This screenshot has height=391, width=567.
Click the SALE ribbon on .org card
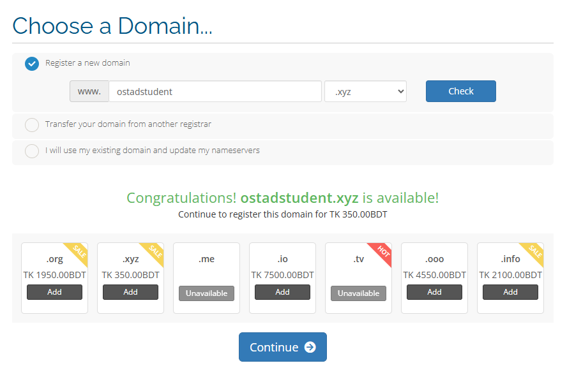(79, 251)
